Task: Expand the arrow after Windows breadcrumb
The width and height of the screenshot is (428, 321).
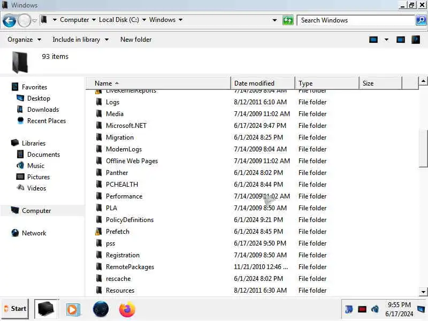Action: click(181, 20)
